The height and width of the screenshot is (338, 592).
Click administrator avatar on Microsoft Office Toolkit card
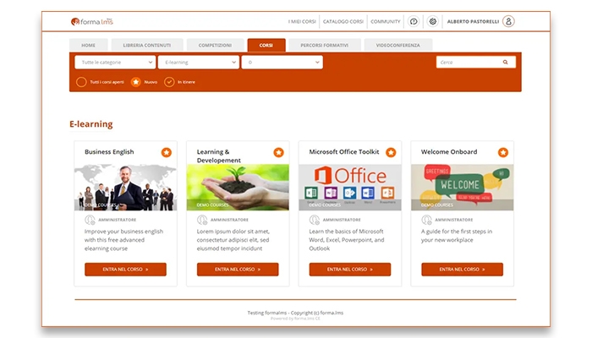click(x=314, y=220)
